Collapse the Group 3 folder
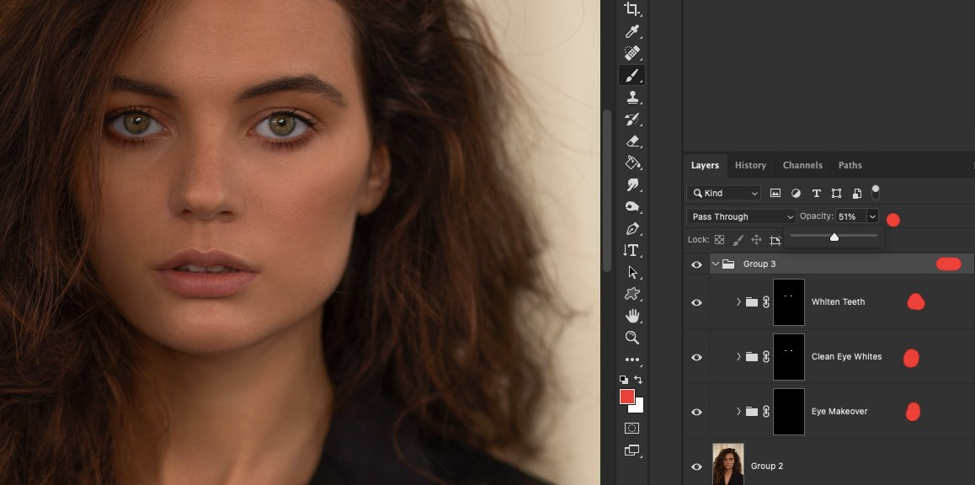 pyautogui.click(x=715, y=264)
